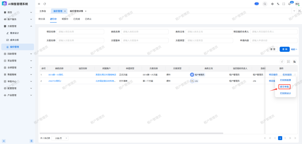
Task: Open the 0814第一大商机 link
Action: coord(56,75)
